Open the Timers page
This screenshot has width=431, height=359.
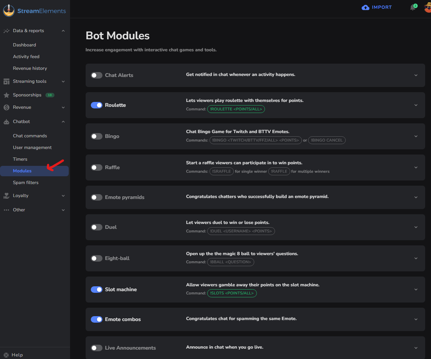tap(20, 159)
